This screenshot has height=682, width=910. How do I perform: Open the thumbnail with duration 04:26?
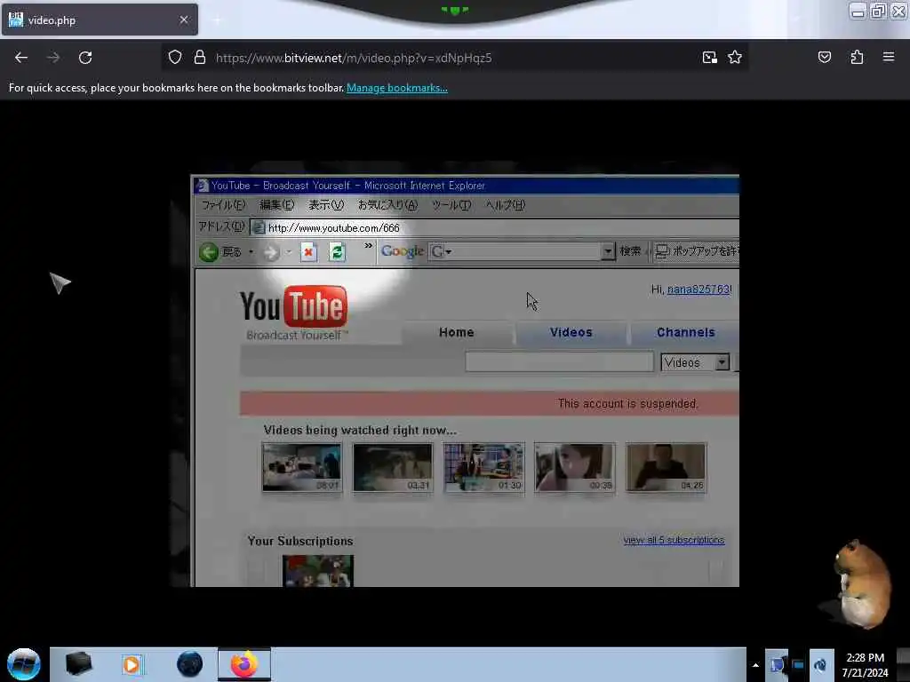click(x=666, y=467)
